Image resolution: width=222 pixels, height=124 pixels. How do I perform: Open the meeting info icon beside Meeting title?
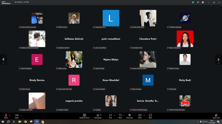tap(16, 2)
